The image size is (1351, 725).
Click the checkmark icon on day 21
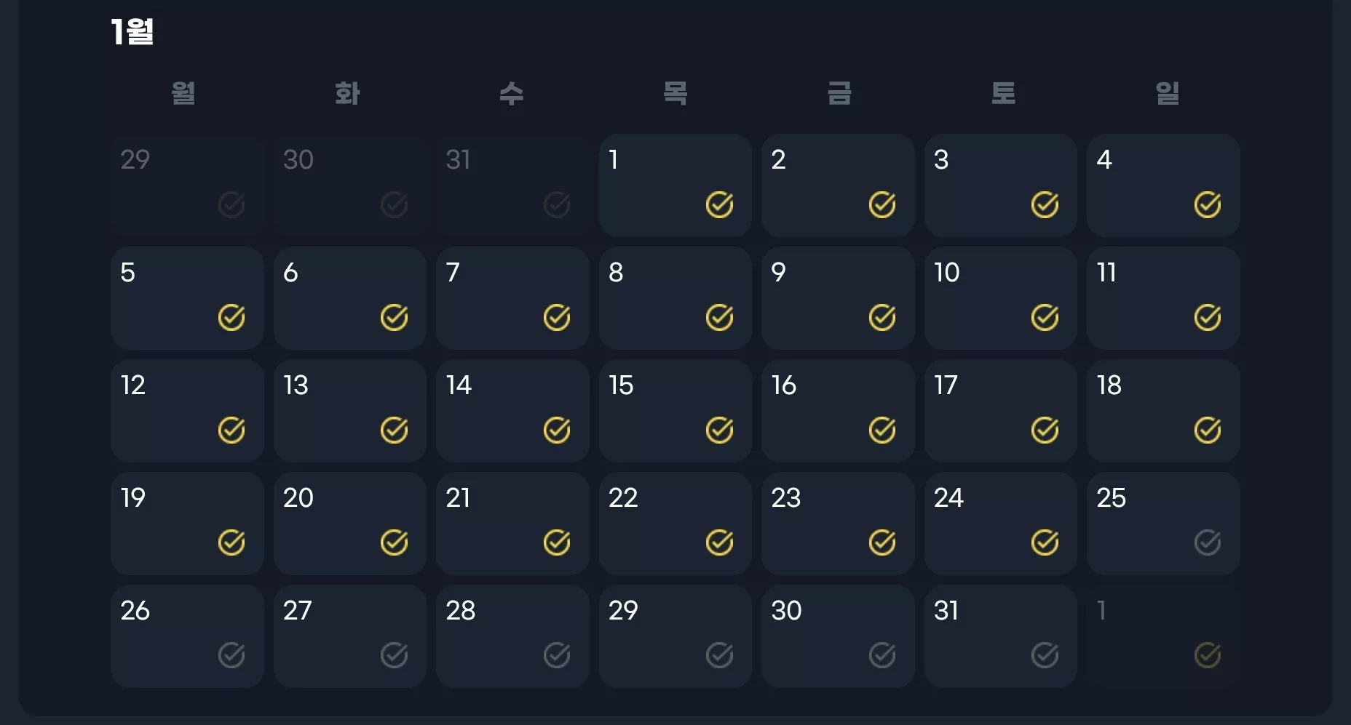(557, 542)
